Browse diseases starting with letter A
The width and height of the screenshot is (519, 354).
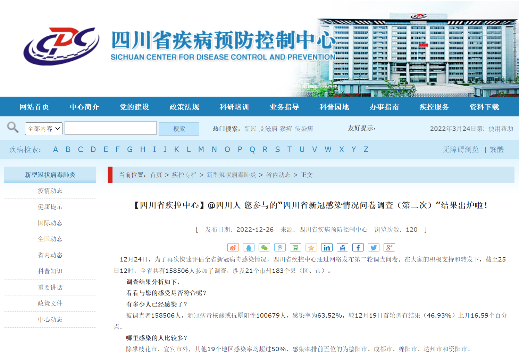pyautogui.click(x=56, y=150)
